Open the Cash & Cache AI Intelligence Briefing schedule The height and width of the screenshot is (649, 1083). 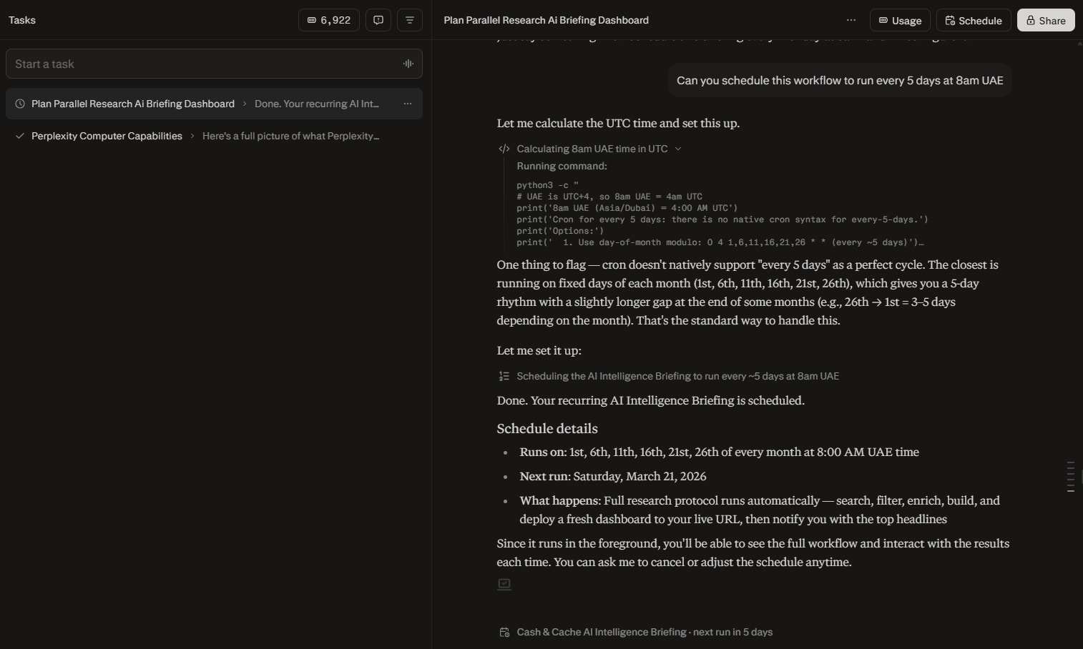coord(645,632)
